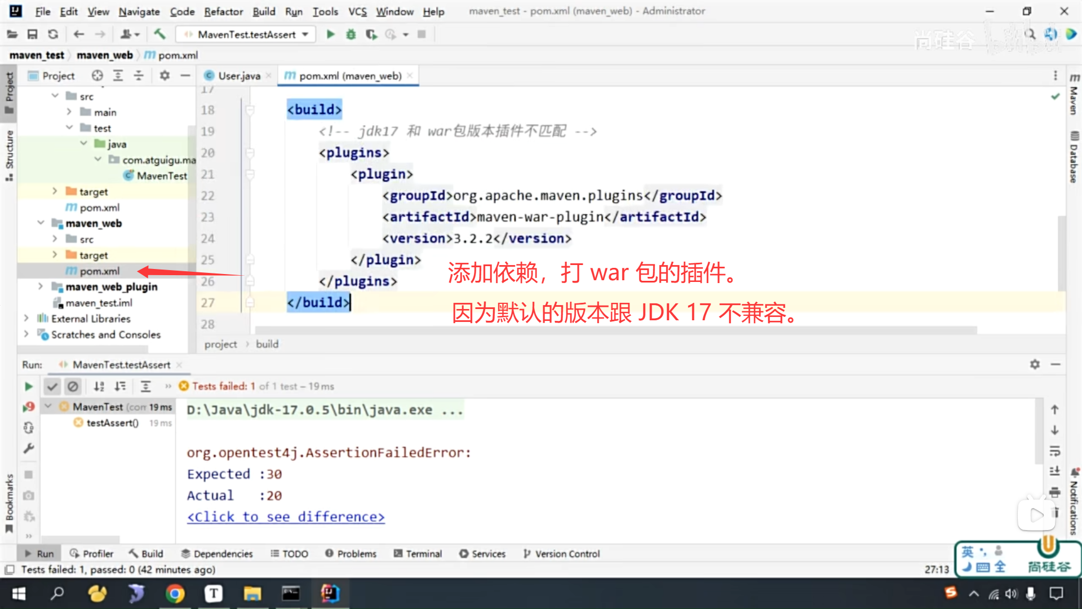The height and width of the screenshot is (609, 1082).
Task: Toggle Show Passed checkmark in Run panel
Action: tap(52, 386)
